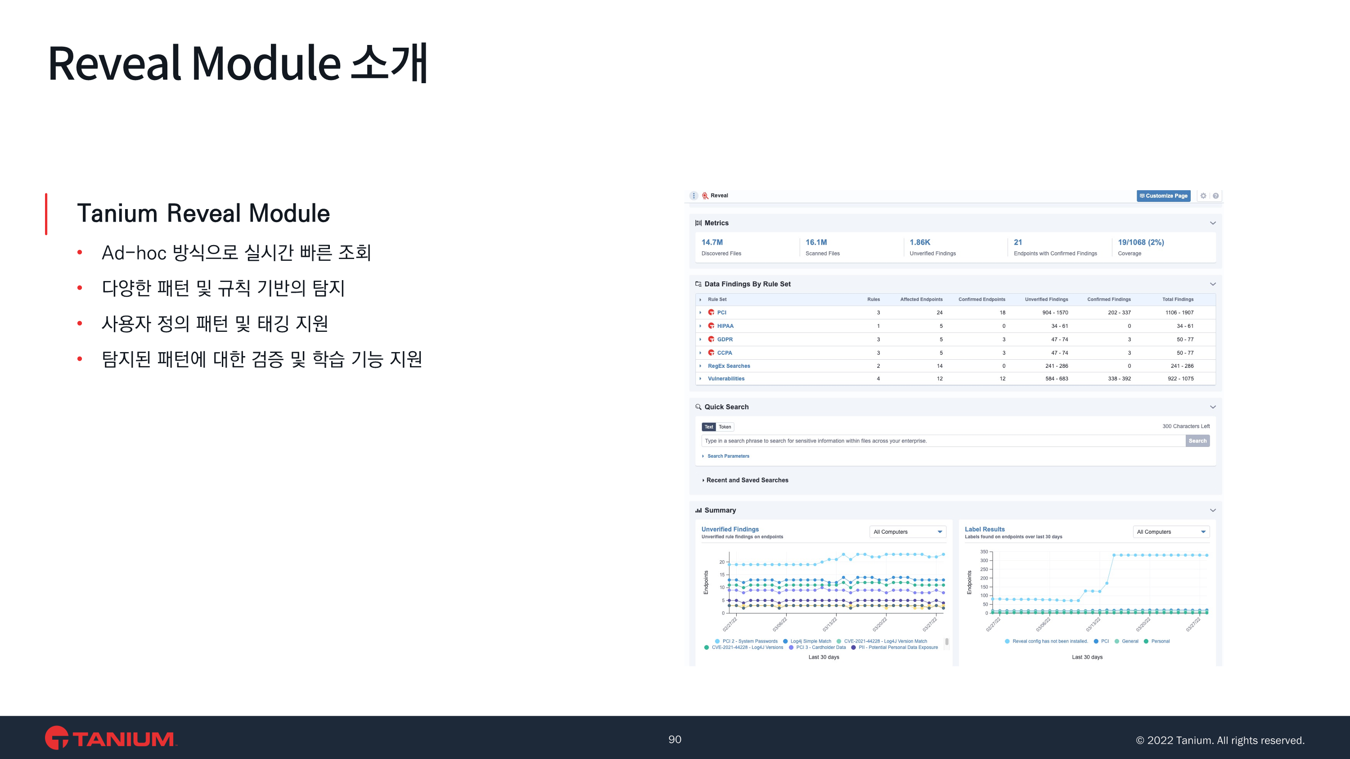Click the Log4j Simple Match legend color dot

point(785,641)
